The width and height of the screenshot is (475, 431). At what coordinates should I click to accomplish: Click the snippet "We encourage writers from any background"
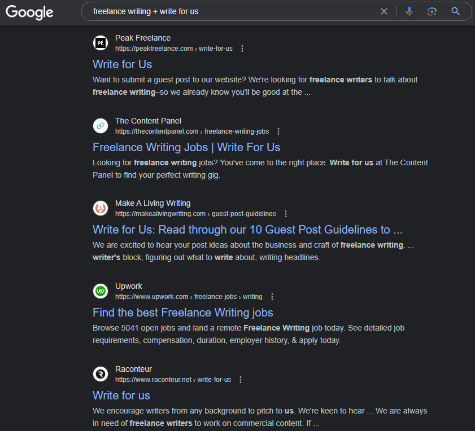[260, 417]
